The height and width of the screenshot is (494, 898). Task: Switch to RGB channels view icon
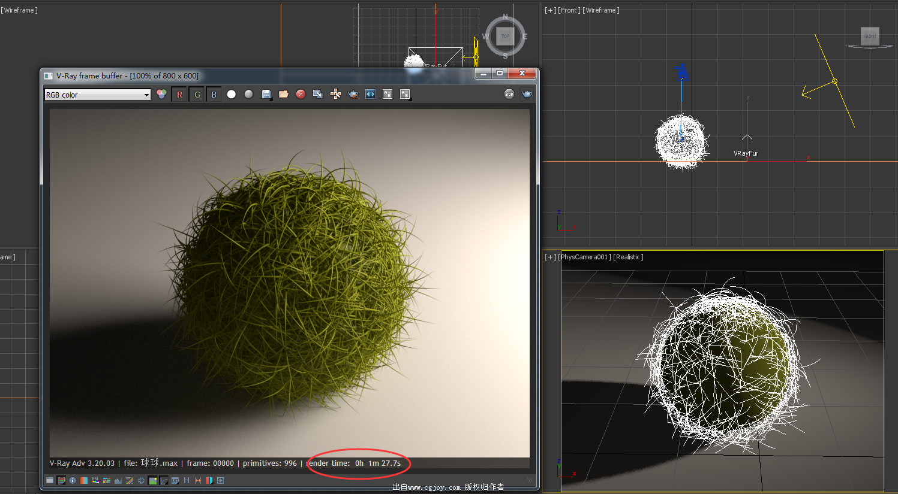(x=161, y=94)
